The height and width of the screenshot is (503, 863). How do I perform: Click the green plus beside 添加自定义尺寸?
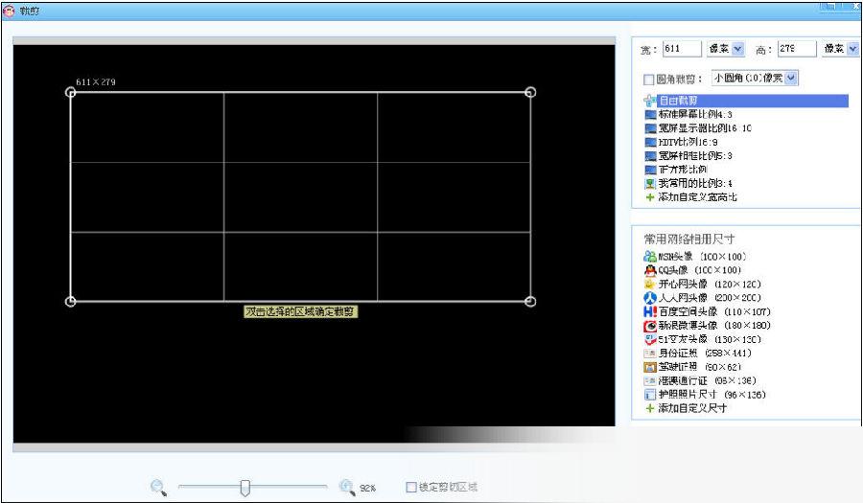(x=650, y=408)
